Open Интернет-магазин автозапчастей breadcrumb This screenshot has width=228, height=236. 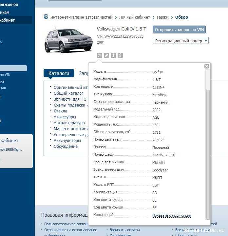click(x=81, y=17)
